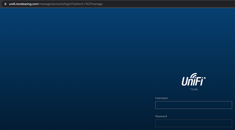Image resolution: width=235 pixels, height=130 pixels.
Task: Click the lock icon in the address bar
Action: coord(5,4)
